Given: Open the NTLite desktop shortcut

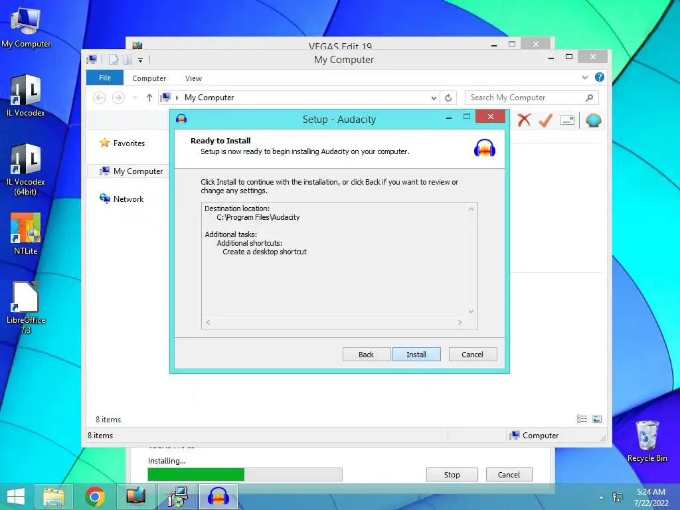Looking at the screenshot, I should [26, 233].
